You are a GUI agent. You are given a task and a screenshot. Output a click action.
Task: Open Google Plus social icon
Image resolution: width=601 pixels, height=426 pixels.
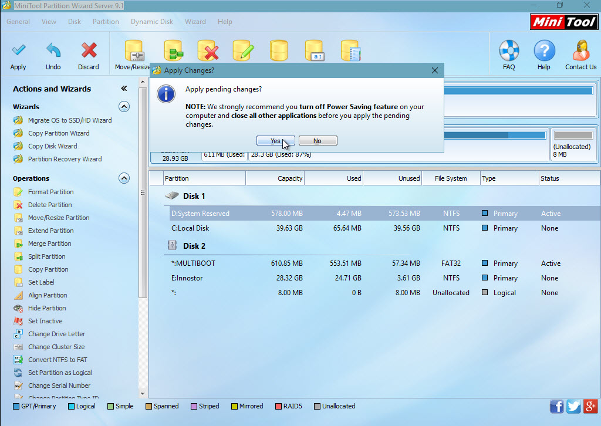click(x=590, y=406)
